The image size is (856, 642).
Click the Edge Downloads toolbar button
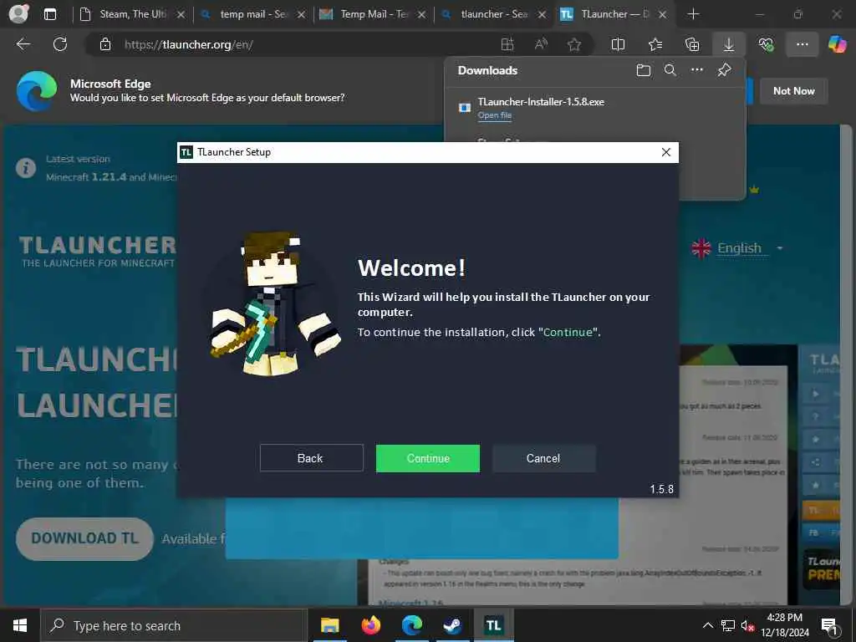729,45
